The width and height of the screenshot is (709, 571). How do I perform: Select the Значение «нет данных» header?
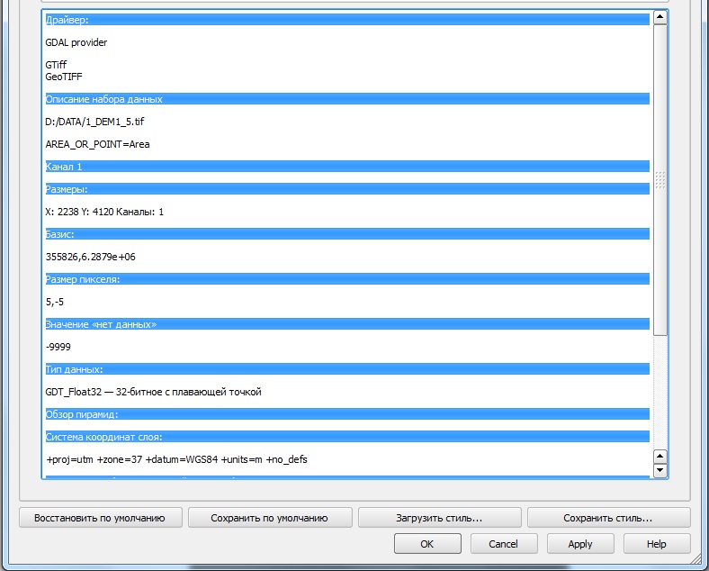click(x=347, y=324)
